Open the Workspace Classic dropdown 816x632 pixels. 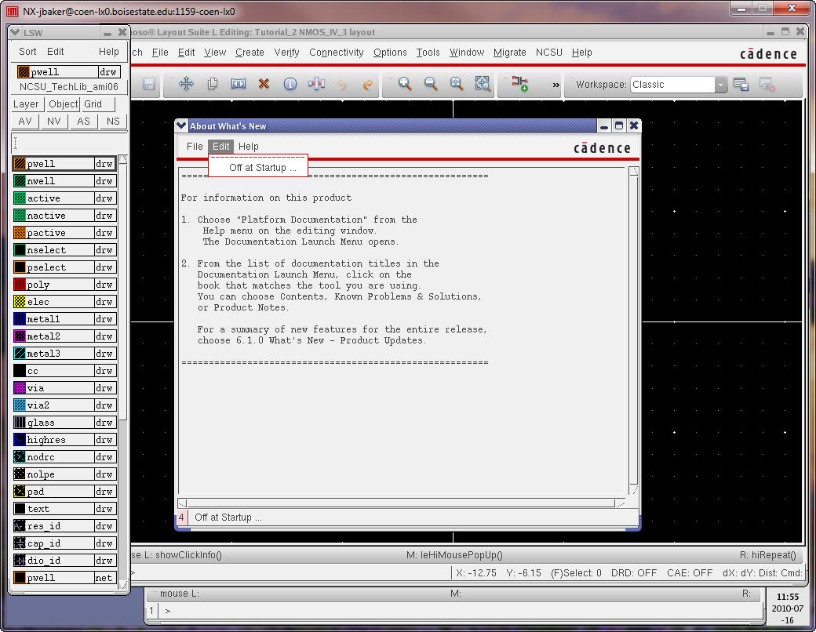click(721, 85)
